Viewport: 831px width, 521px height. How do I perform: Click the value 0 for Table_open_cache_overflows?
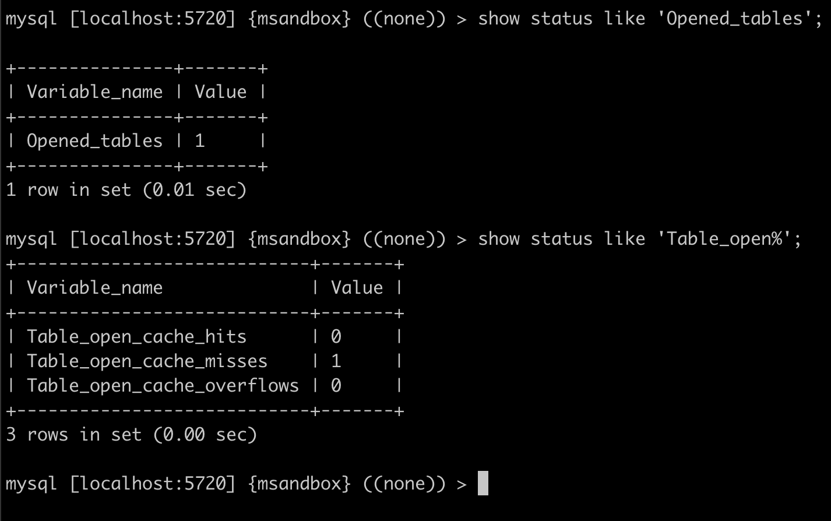[x=336, y=386]
